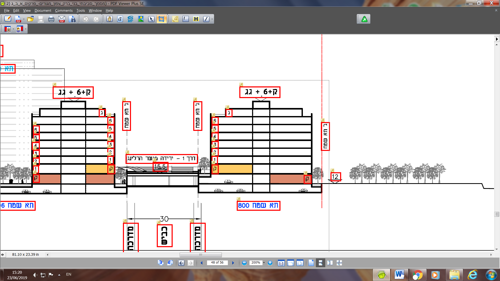This screenshot has height=281, width=500.
Task: Open the zoom percentage dropdown
Action: pos(264,263)
